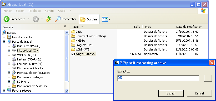
Task: Select the DELL folder icon
Action: point(73,32)
